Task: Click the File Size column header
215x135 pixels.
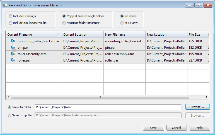Action: click(197, 35)
